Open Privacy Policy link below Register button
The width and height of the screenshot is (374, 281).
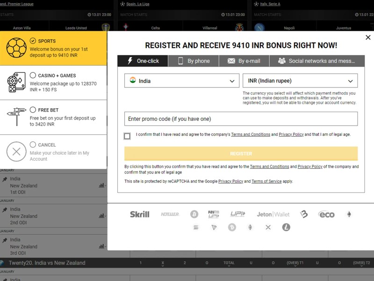(x=310, y=167)
